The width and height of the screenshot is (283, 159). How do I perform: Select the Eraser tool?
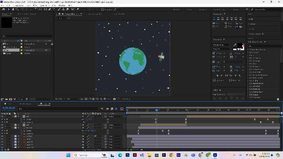pyautogui.click(x=68, y=9)
